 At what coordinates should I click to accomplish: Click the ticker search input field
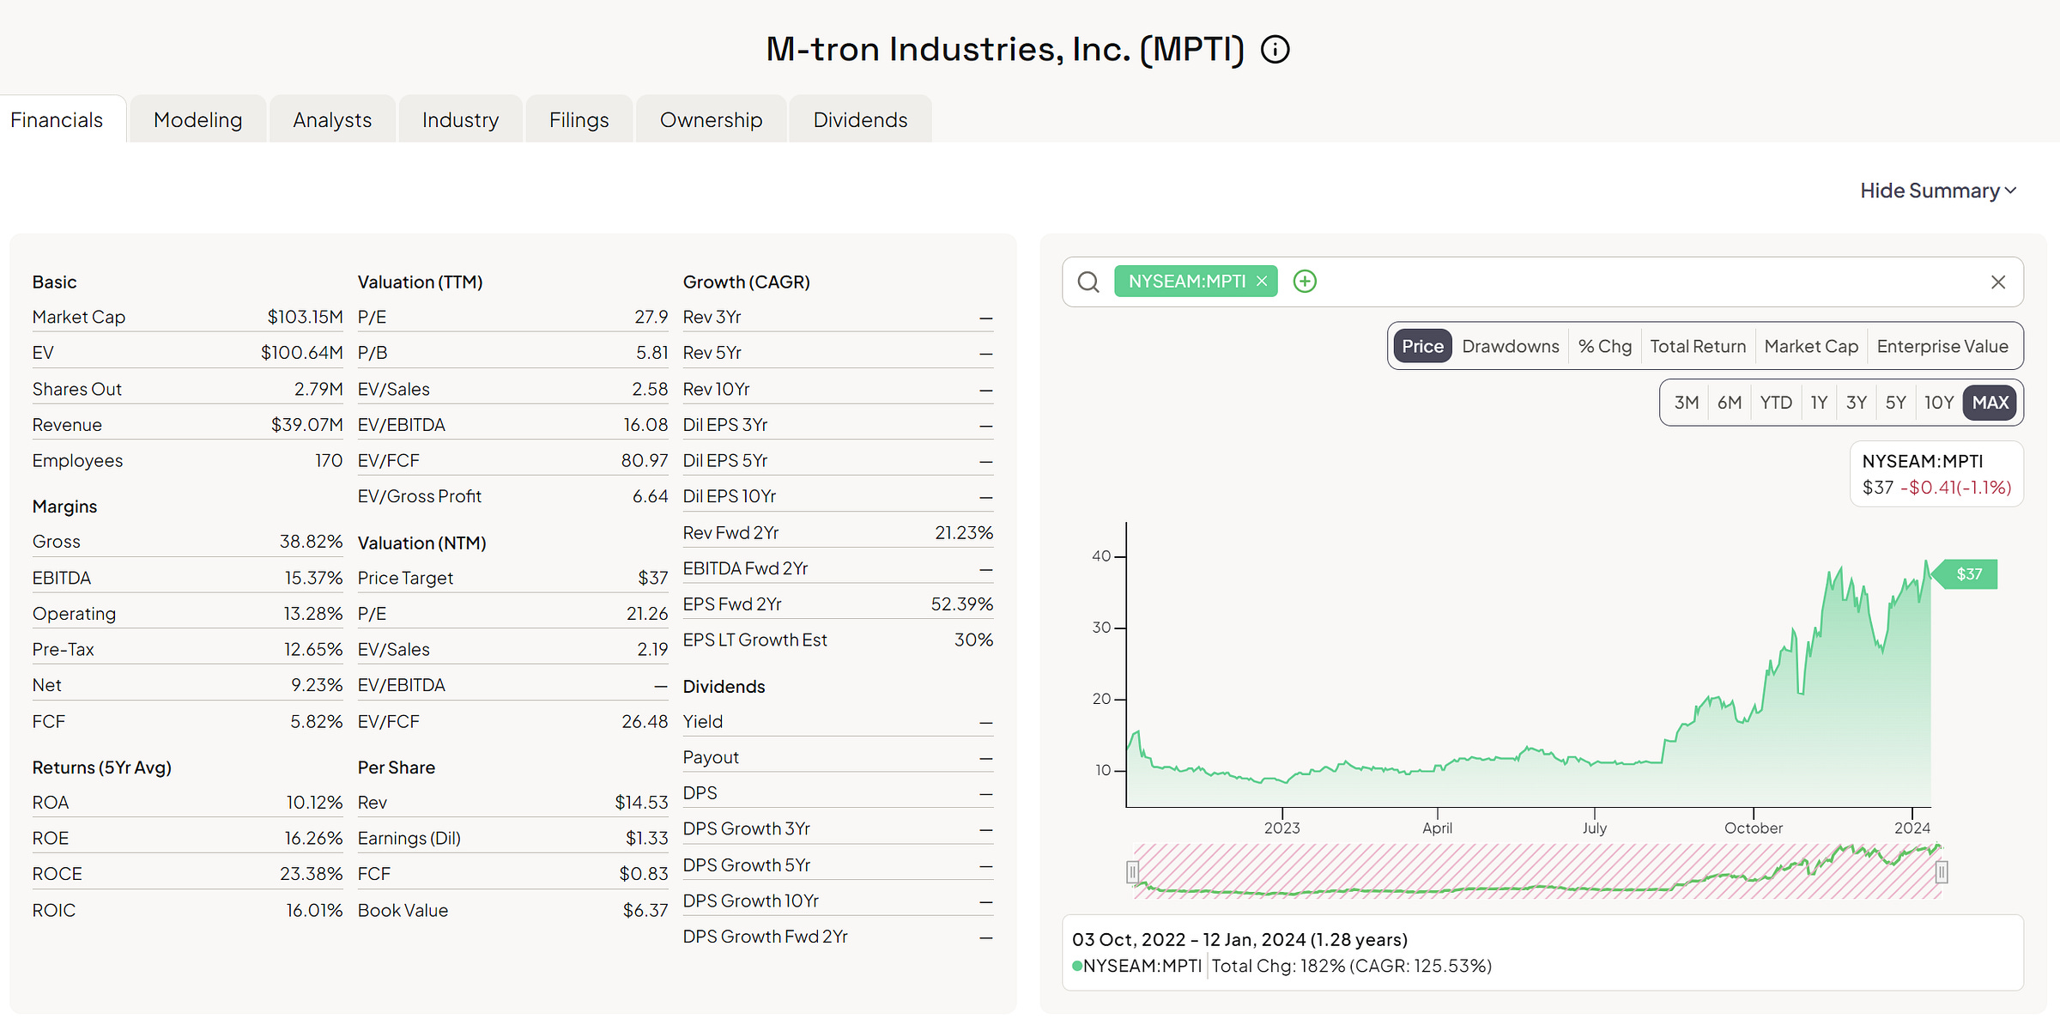pos(1631,282)
